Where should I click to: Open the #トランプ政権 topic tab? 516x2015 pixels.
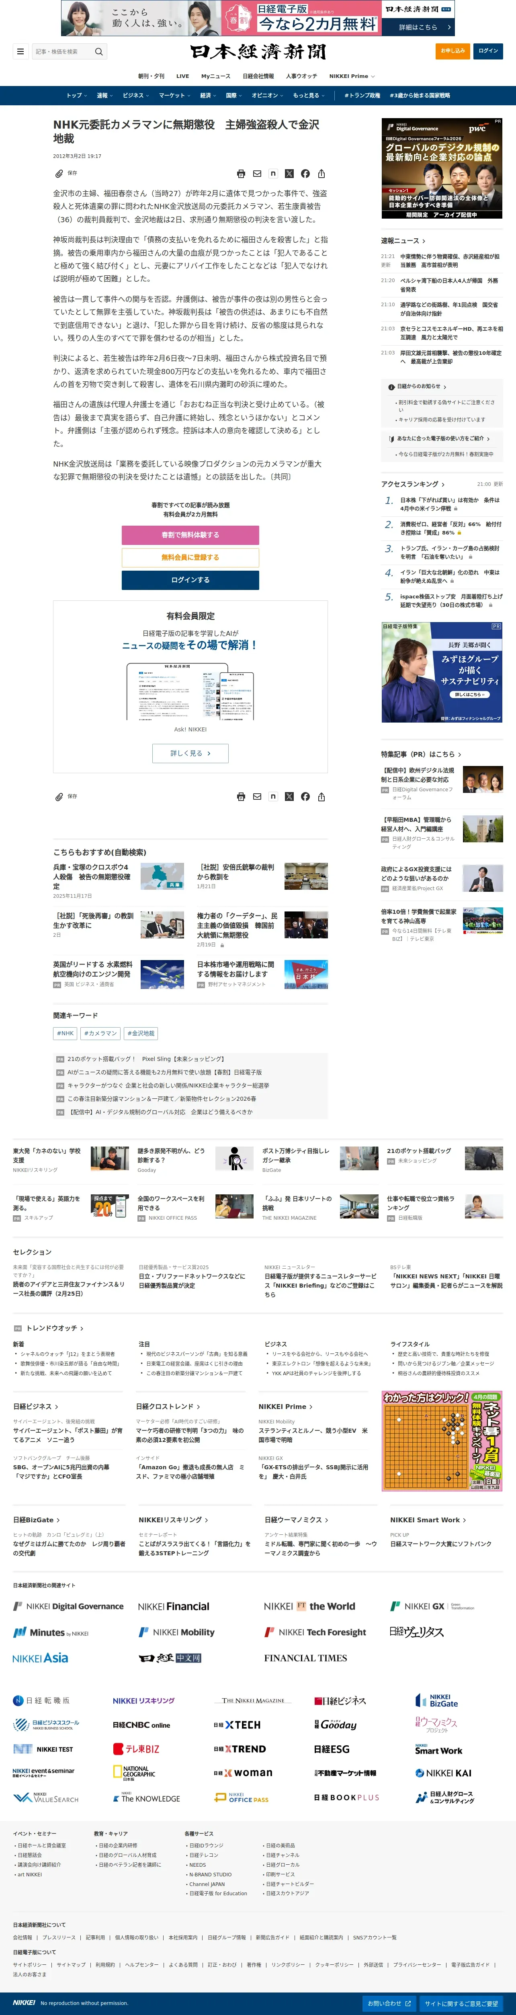pyautogui.click(x=363, y=95)
